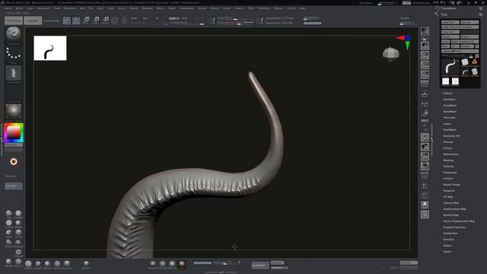Click the XYZ axis gizmo in viewport corner
This screenshot has height=274, width=487.
pos(403,42)
